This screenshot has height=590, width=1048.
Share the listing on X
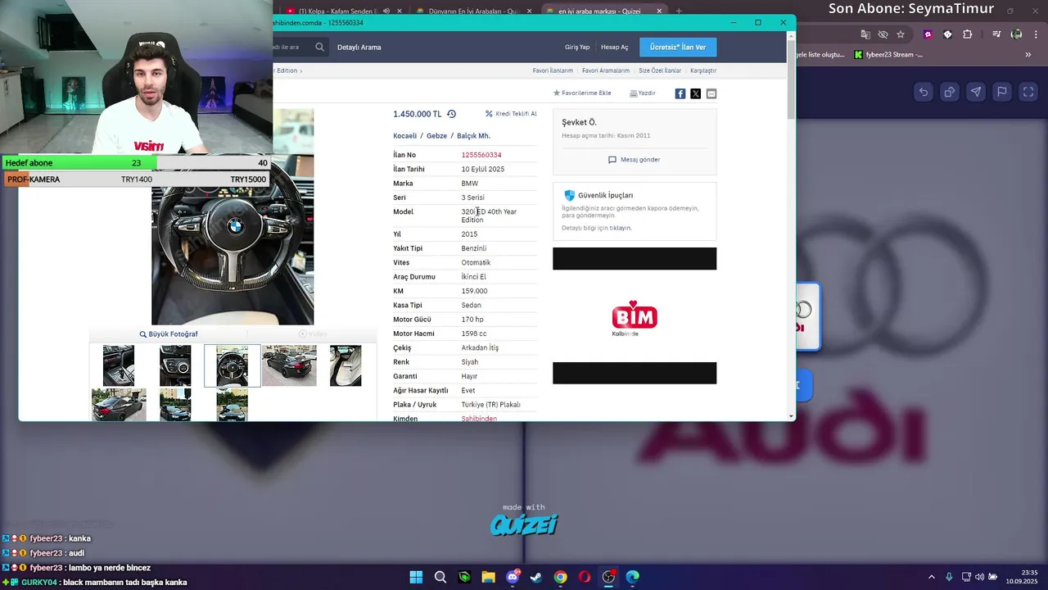(x=696, y=93)
